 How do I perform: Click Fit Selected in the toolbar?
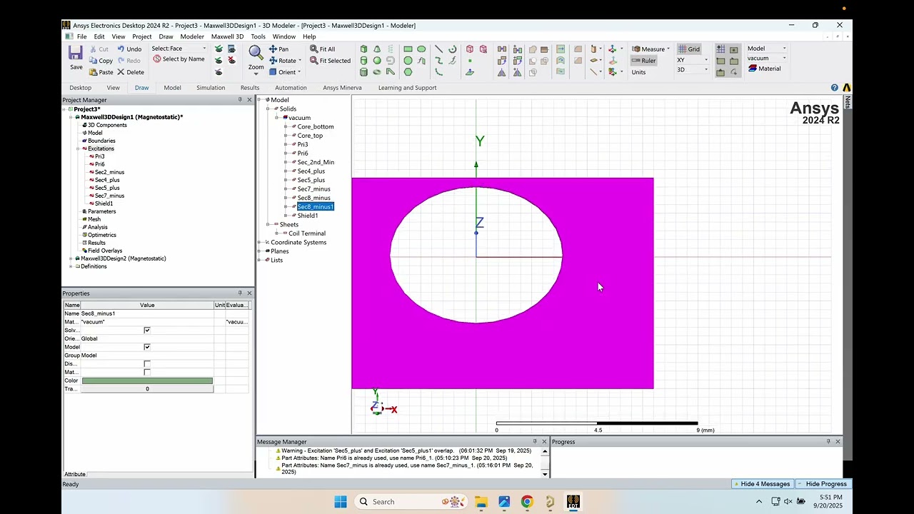pyautogui.click(x=330, y=61)
